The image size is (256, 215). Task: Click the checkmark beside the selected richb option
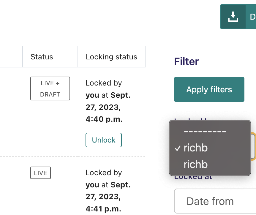tap(178, 148)
